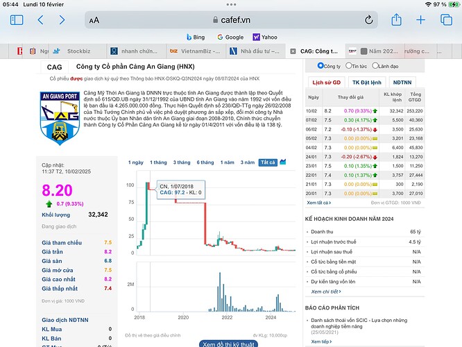This screenshot has width=462, height=347.
Task: Select the Tin tức radio option
Action: click(347, 66)
